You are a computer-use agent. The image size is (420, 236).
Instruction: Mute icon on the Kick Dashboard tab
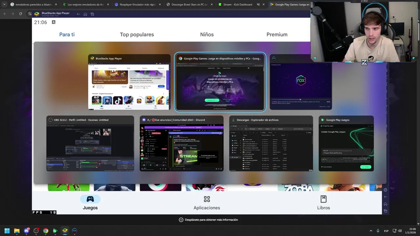(x=258, y=5)
